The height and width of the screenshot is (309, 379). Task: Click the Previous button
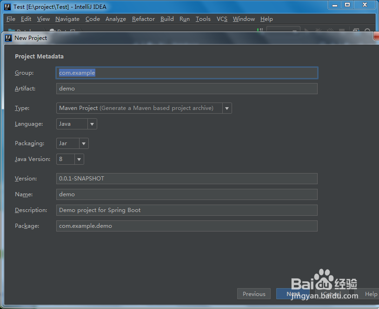254,294
